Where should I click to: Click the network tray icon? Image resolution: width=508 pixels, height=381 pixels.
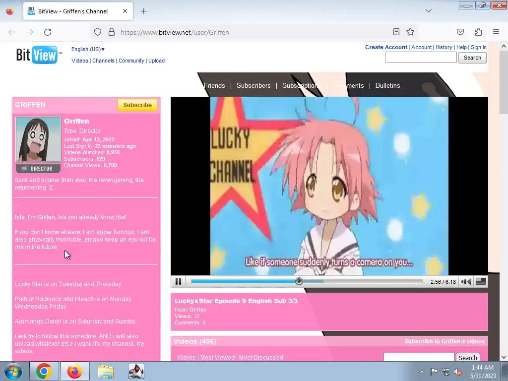pyautogui.click(x=446, y=372)
